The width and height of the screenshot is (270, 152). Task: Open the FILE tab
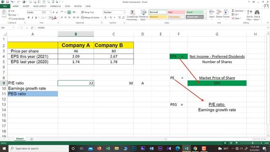click(x=5, y=6)
